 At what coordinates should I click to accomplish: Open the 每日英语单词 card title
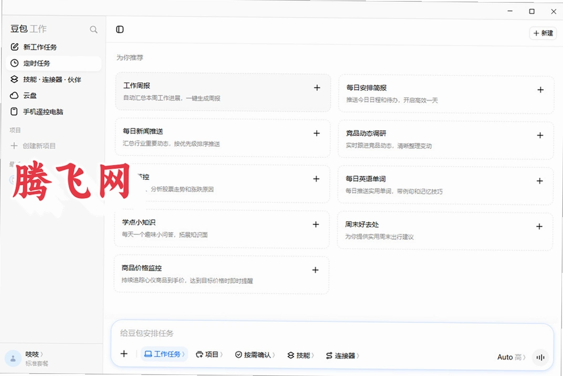[366, 179]
